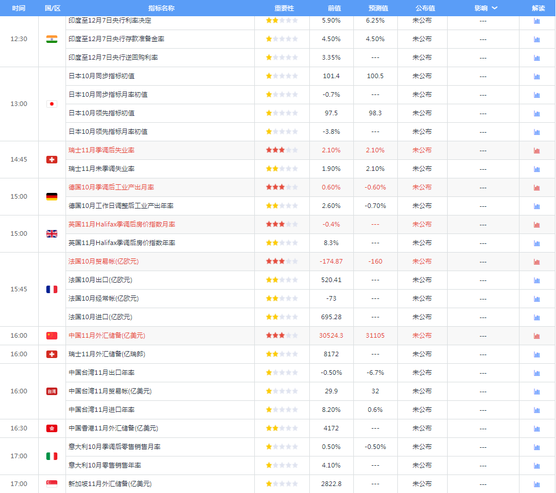Viewport: 556px width, 493px height.
Task: Click forecast value 6.25%
Action: [x=375, y=21]
